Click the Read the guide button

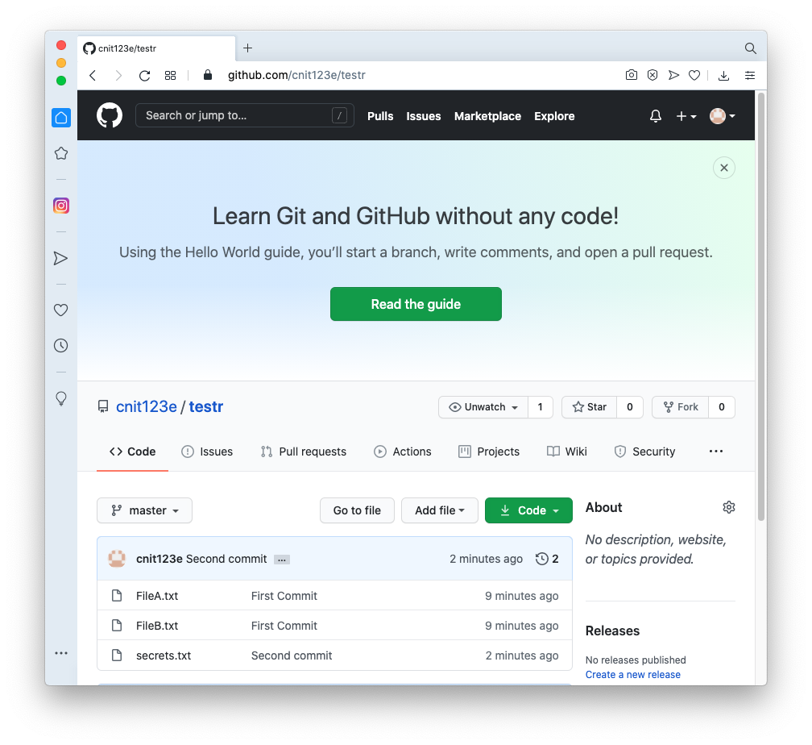tap(416, 304)
